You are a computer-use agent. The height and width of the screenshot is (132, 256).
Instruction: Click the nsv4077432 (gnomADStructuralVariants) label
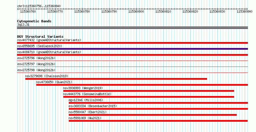[x=49, y=40]
